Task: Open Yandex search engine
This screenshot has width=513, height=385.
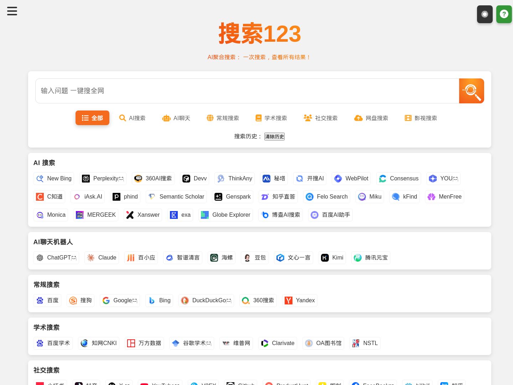Action: 300,301
